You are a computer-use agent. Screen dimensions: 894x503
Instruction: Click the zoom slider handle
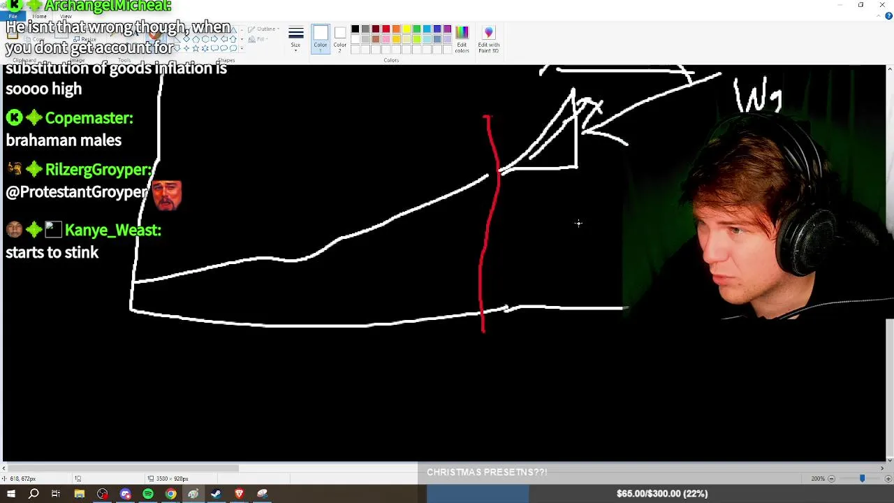click(862, 479)
